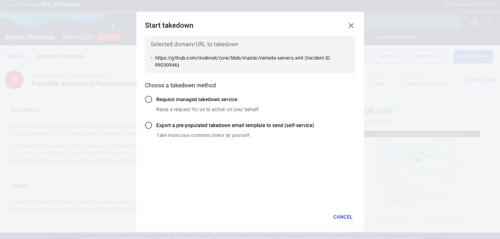
Task: Open the Activity Log link
Action: (x=478, y=80)
